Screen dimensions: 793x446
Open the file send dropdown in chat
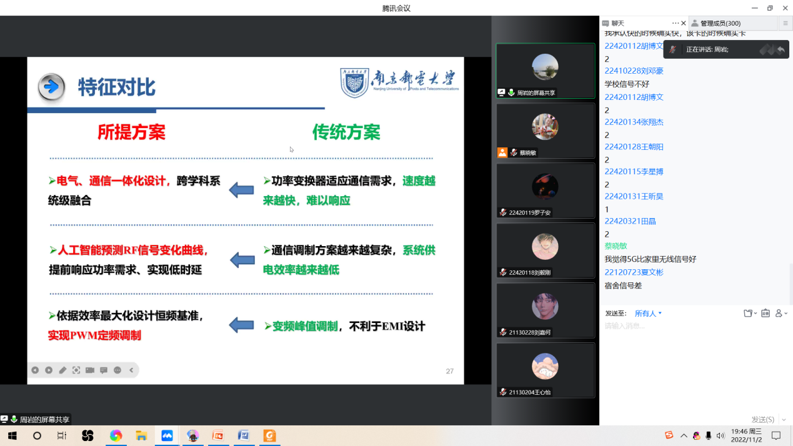[750, 314]
